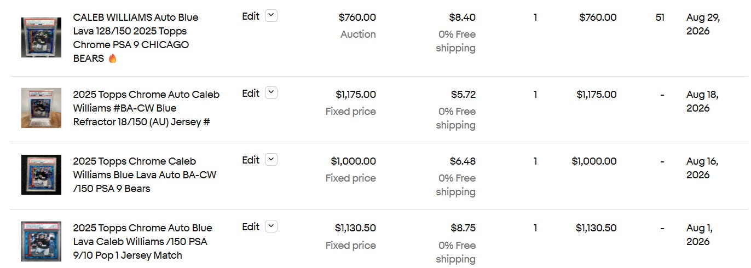Click the 51 watchers count
This screenshot has width=751, height=268.
[x=660, y=18]
